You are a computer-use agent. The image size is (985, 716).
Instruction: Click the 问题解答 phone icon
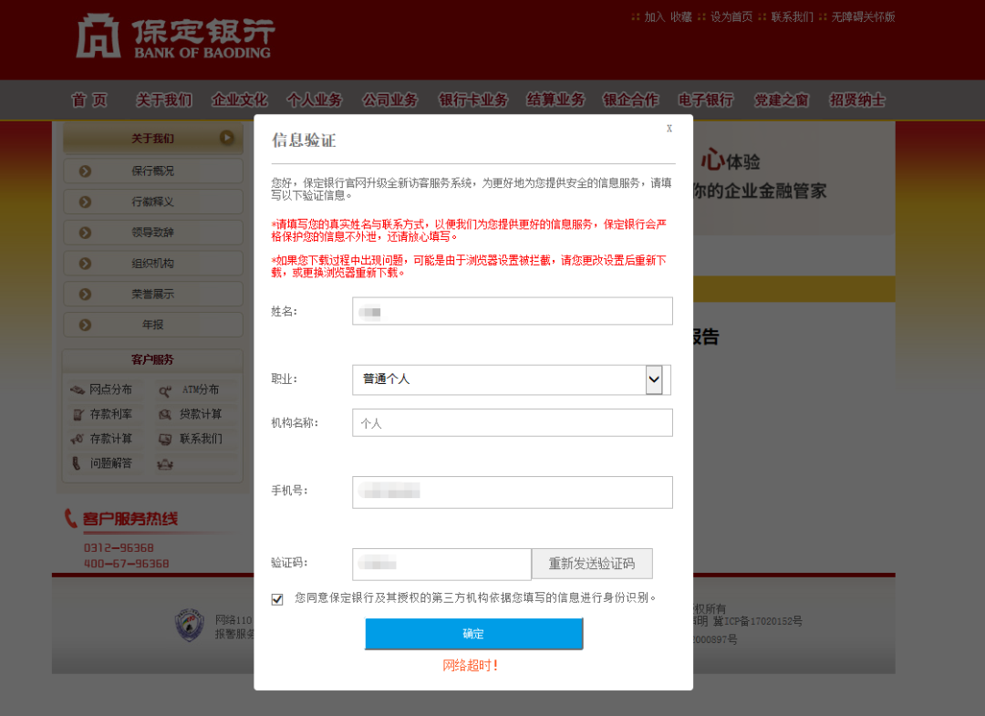pyautogui.click(x=76, y=463)
